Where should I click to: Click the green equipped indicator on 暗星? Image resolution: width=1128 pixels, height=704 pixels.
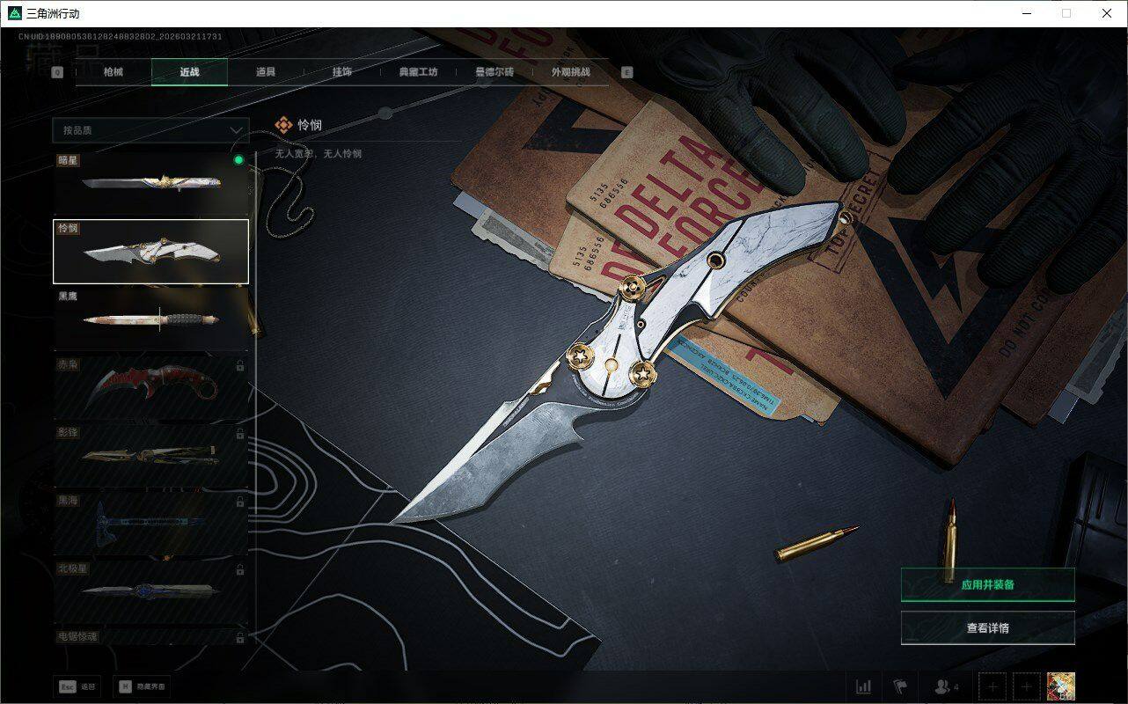[238, 160]
